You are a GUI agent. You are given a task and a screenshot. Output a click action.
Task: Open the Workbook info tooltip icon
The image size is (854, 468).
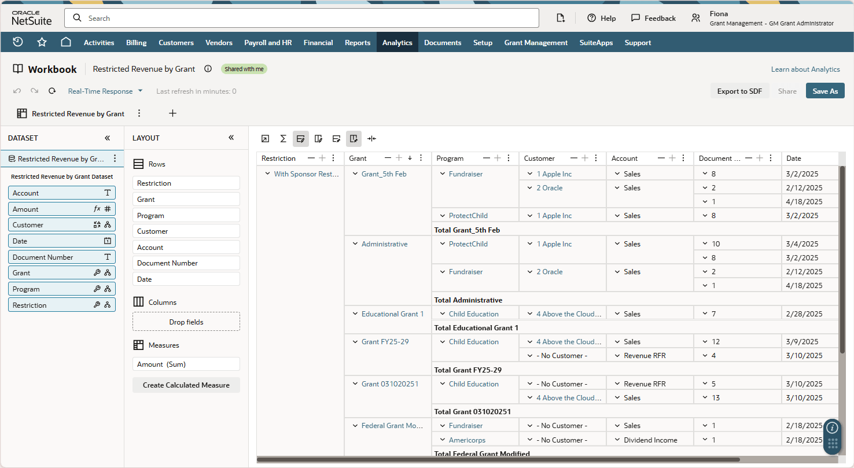(208, 68)
